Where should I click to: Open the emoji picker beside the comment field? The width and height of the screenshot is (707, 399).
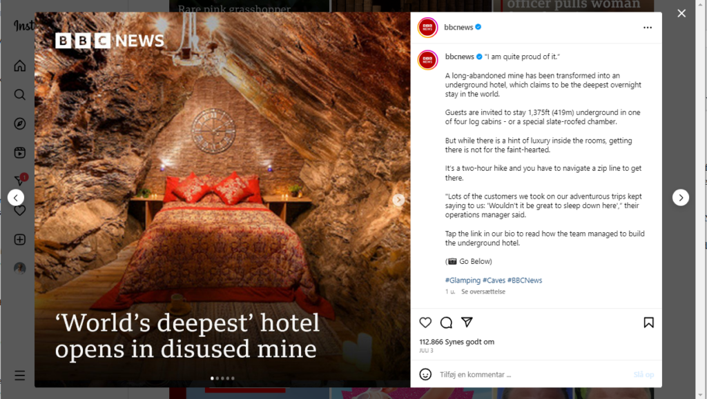425,374
